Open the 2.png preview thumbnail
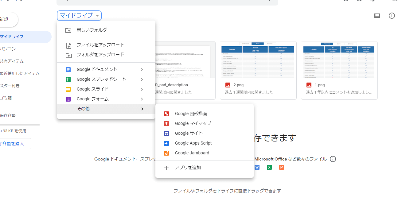Image resolution: width=398 pixels, height=209 pixels. coord(258,60)
